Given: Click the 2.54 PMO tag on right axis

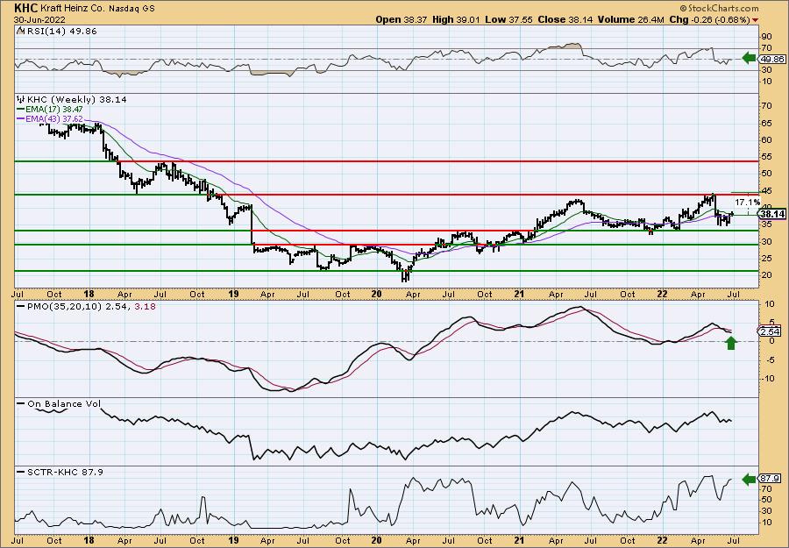Looking at the screenshot, I should click(x=771, y=331).
